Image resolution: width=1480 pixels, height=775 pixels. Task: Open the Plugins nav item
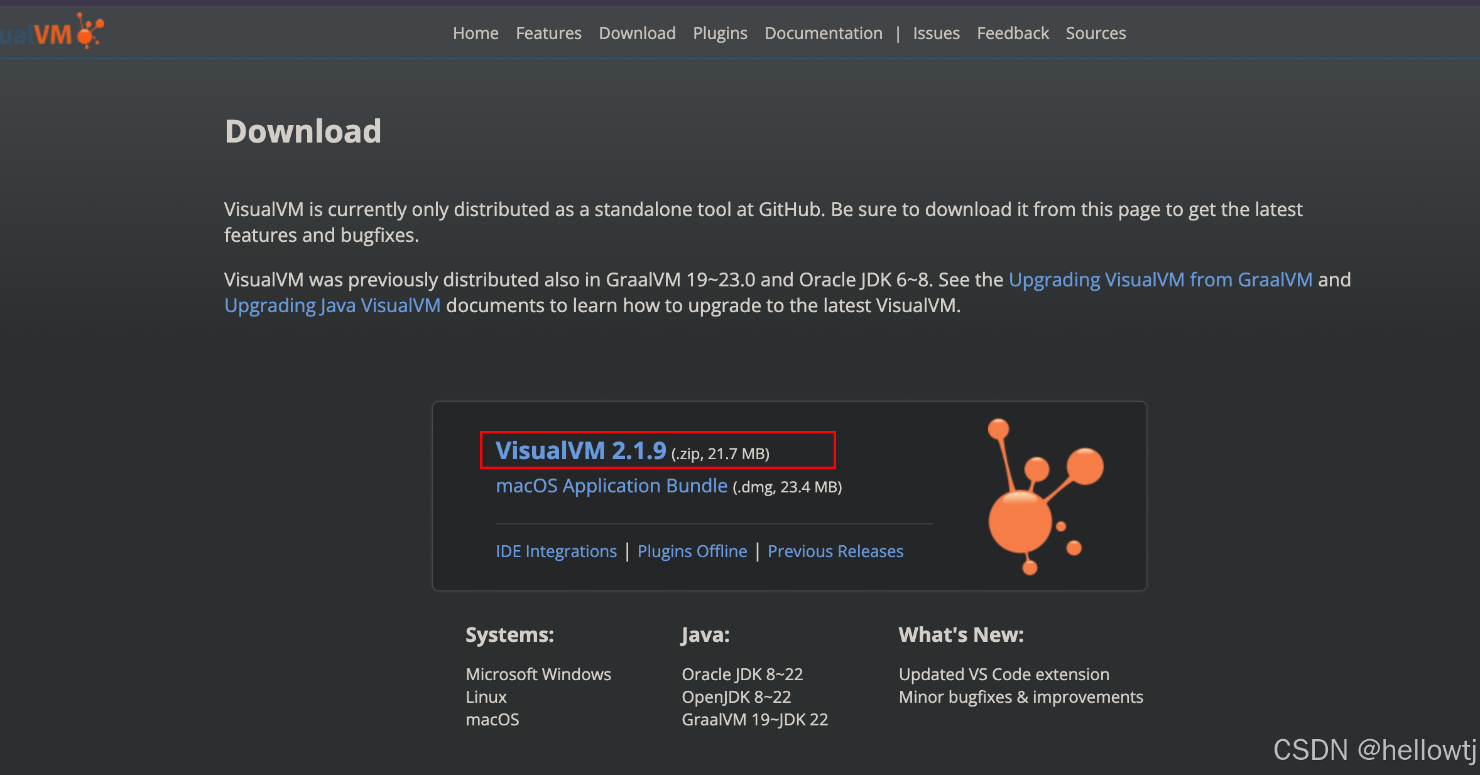pos(720,33)
